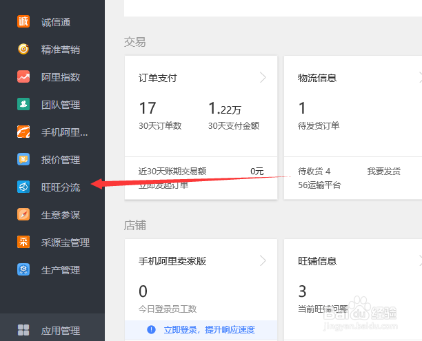Viewport: 422px width, 341px height.
Task: Click the 报价管理 yen icon
Action: pos(23,159)
